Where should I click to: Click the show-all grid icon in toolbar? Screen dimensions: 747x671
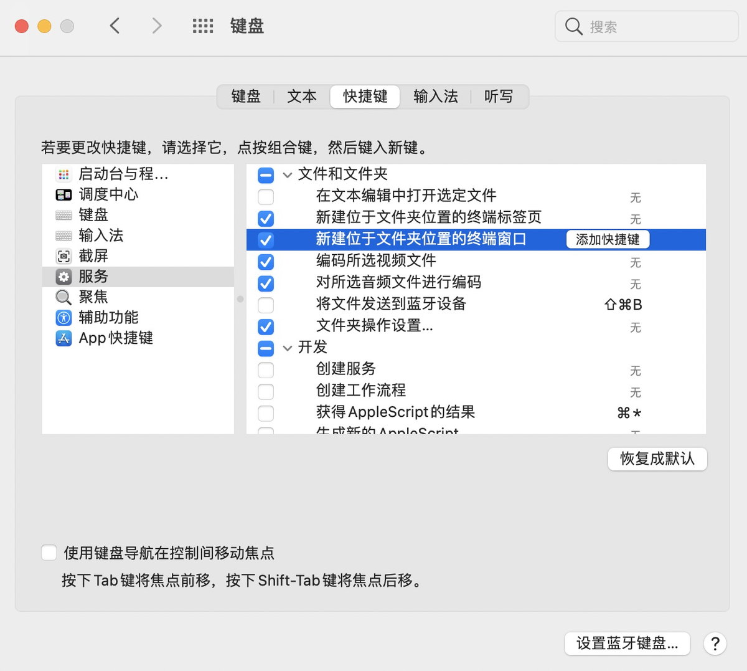[203, 26]
